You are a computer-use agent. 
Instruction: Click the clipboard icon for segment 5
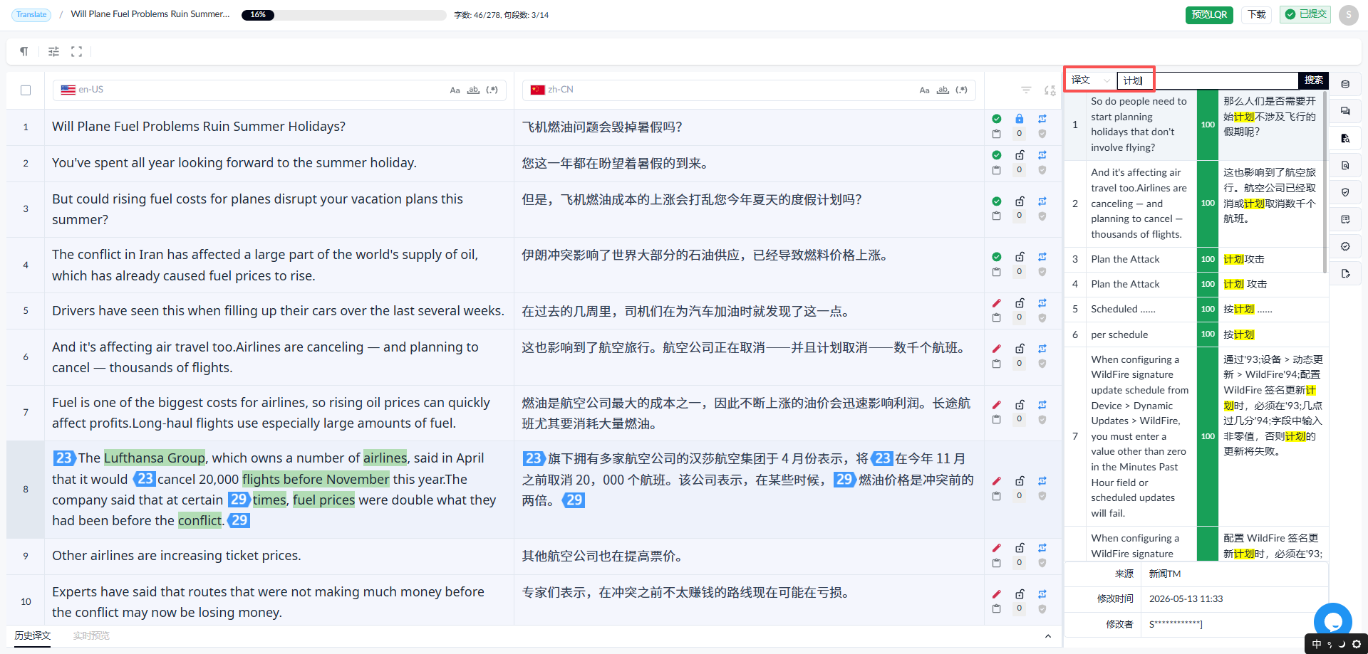coord(996,317)
